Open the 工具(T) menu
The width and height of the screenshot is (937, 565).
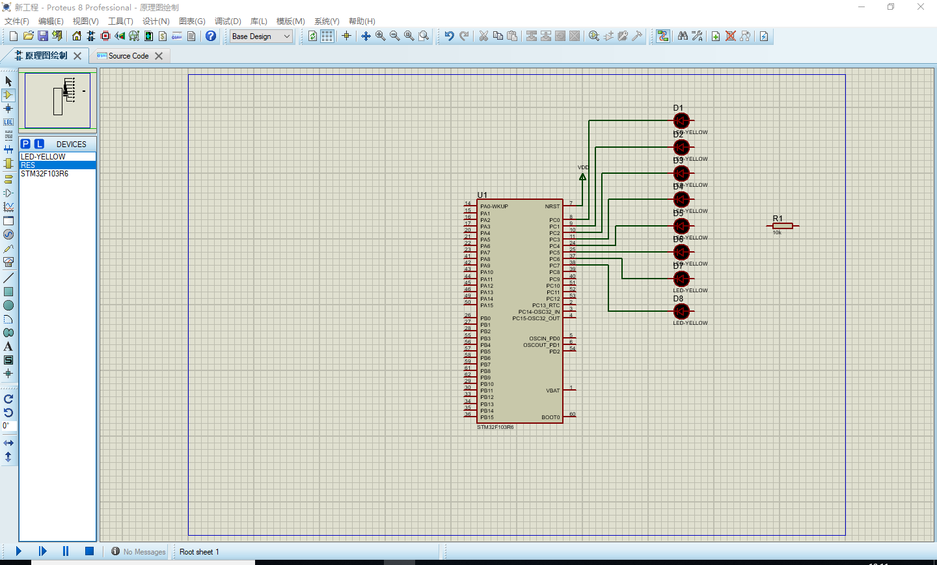(120, 21)
